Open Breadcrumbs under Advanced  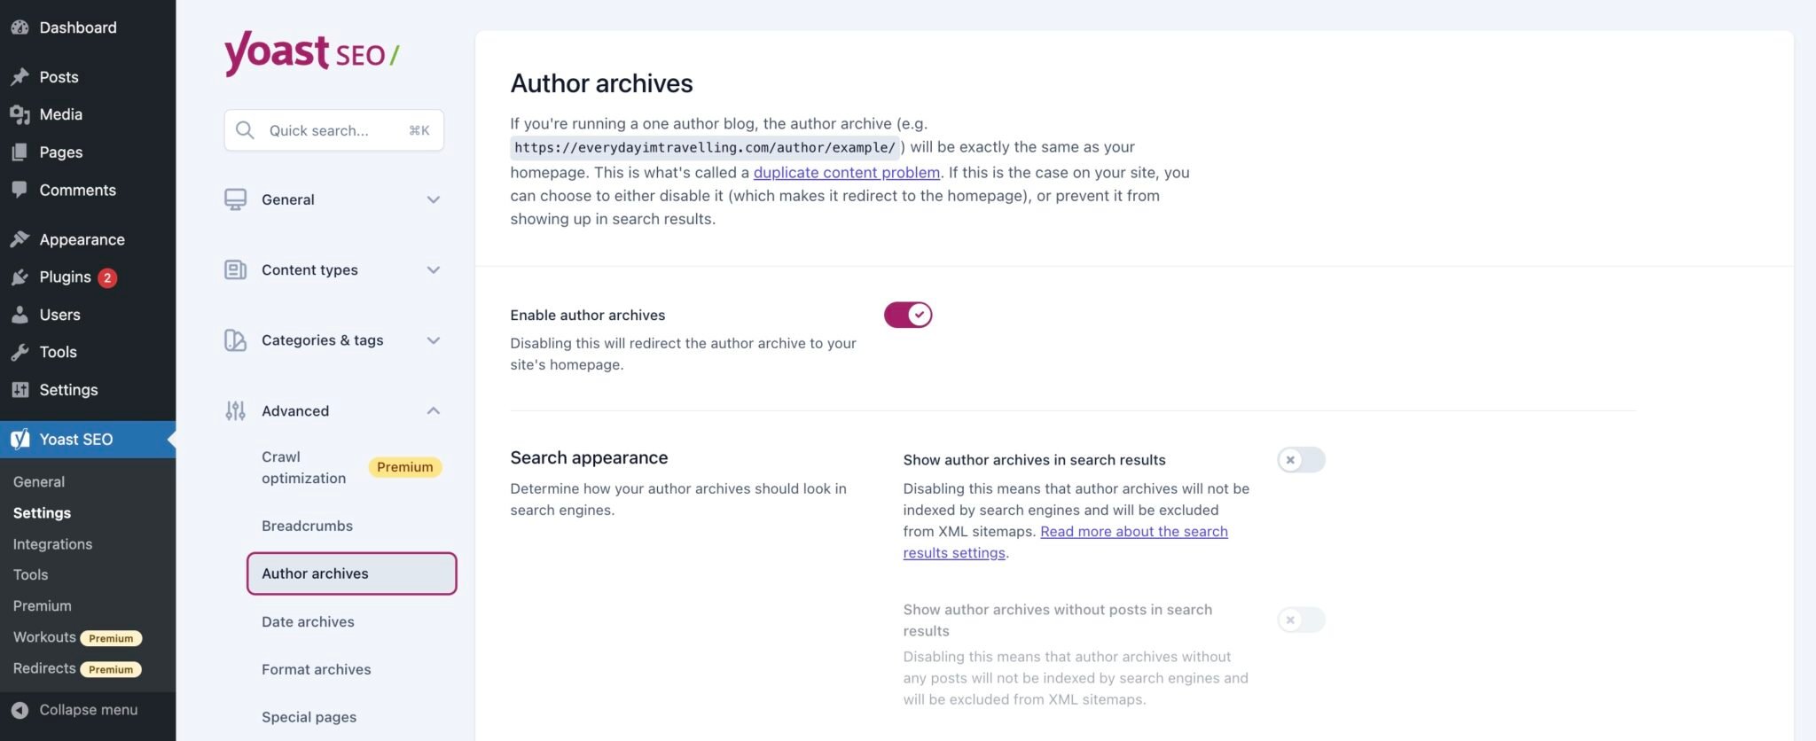click(x=307, y=526)
